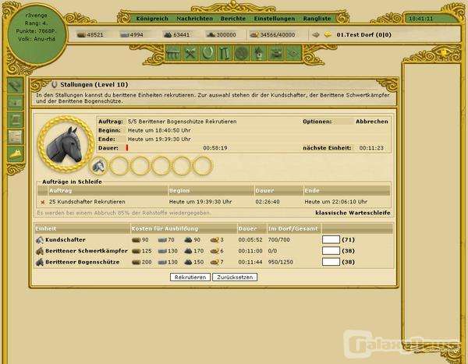The width and height of the screenshot is (468, 364).
Task: Click Punkte: 7868P in player badge
Action: point(36,31)
